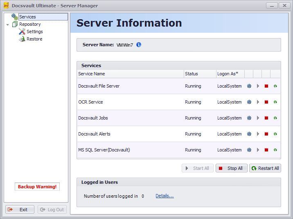Click Running status for OCR Service
The image size is (293, 219).
193,102
